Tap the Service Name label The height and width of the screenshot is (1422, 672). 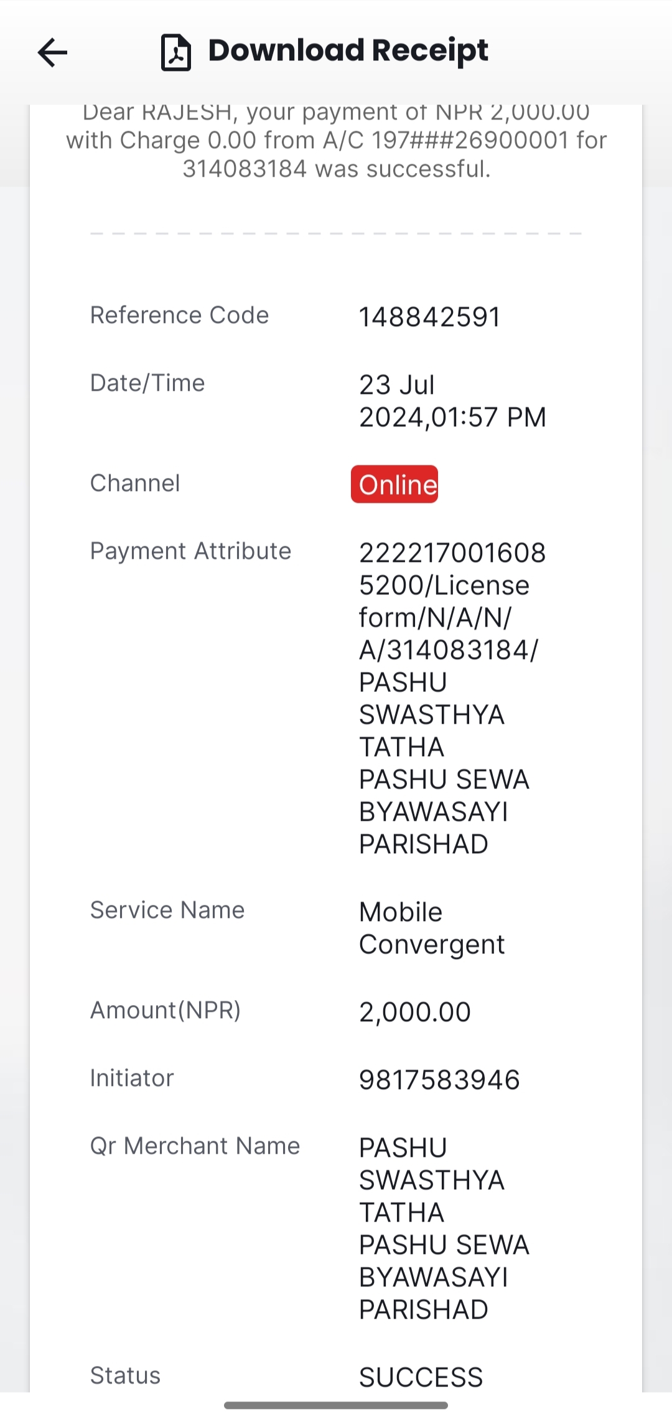tap(167, 910)
